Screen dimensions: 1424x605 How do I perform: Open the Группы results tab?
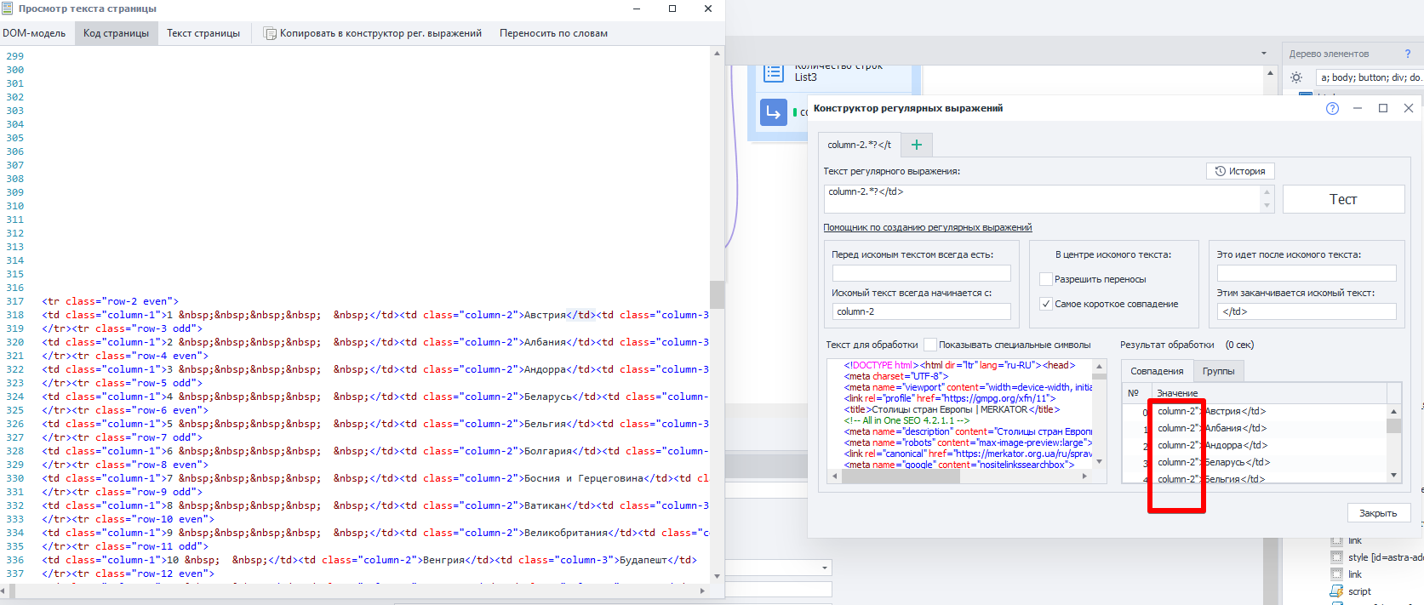[1218, 371]
